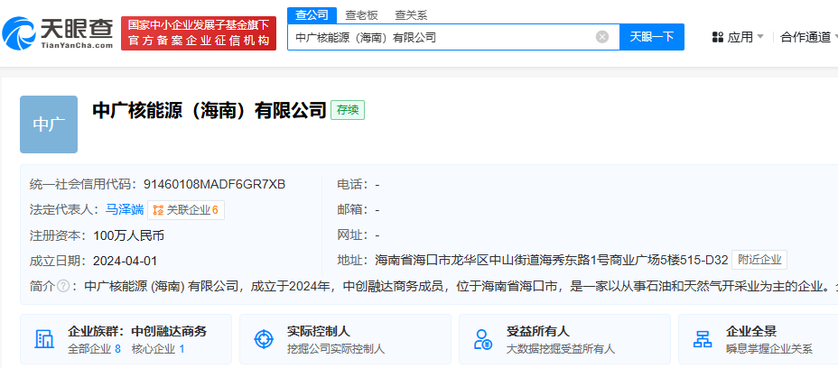Click 瞬息掌握企业关系 description

click(769, 349)
